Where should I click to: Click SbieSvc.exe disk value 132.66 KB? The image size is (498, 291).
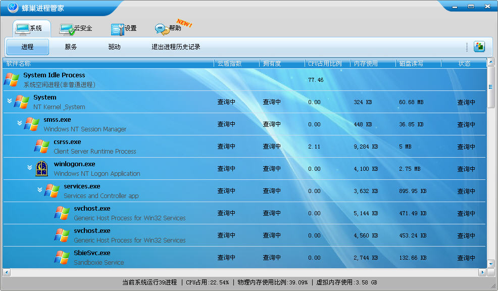tap(413, 258)
